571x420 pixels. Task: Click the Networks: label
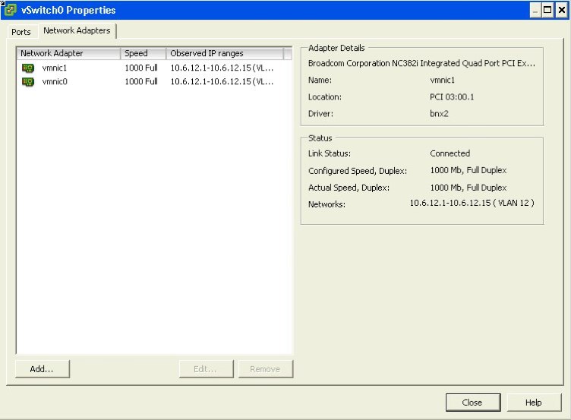pos(327,204)
